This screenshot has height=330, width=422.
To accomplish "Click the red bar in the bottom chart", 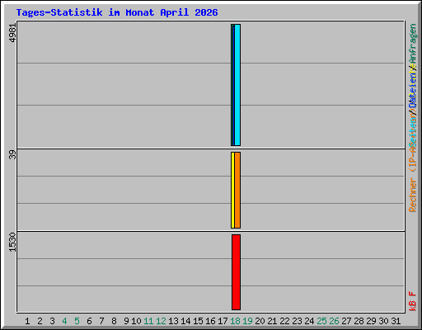I will coord(236,272).
